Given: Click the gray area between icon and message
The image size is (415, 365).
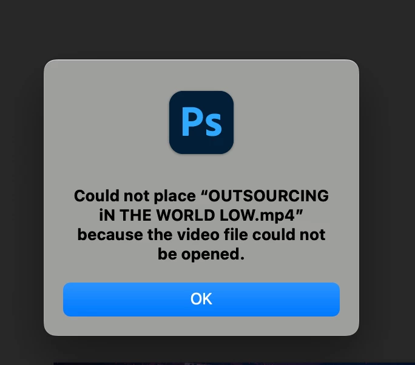Looking at the screenshot, I should tap(201, 171).
